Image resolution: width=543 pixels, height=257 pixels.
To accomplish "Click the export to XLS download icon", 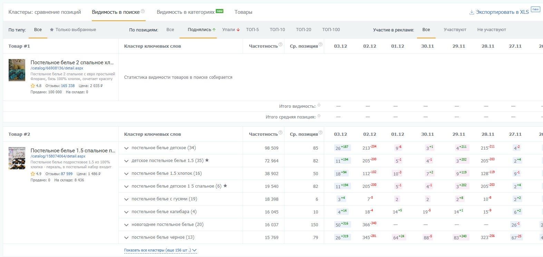I will click(472, 12).
